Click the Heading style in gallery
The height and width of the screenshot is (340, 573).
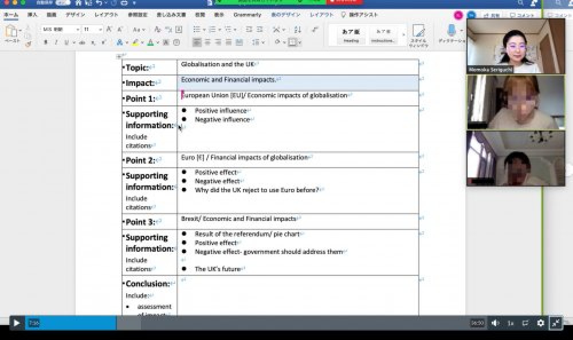click(x=351, y=35)
